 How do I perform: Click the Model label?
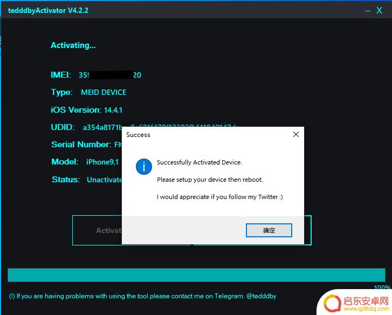click(x=65, y=162)
